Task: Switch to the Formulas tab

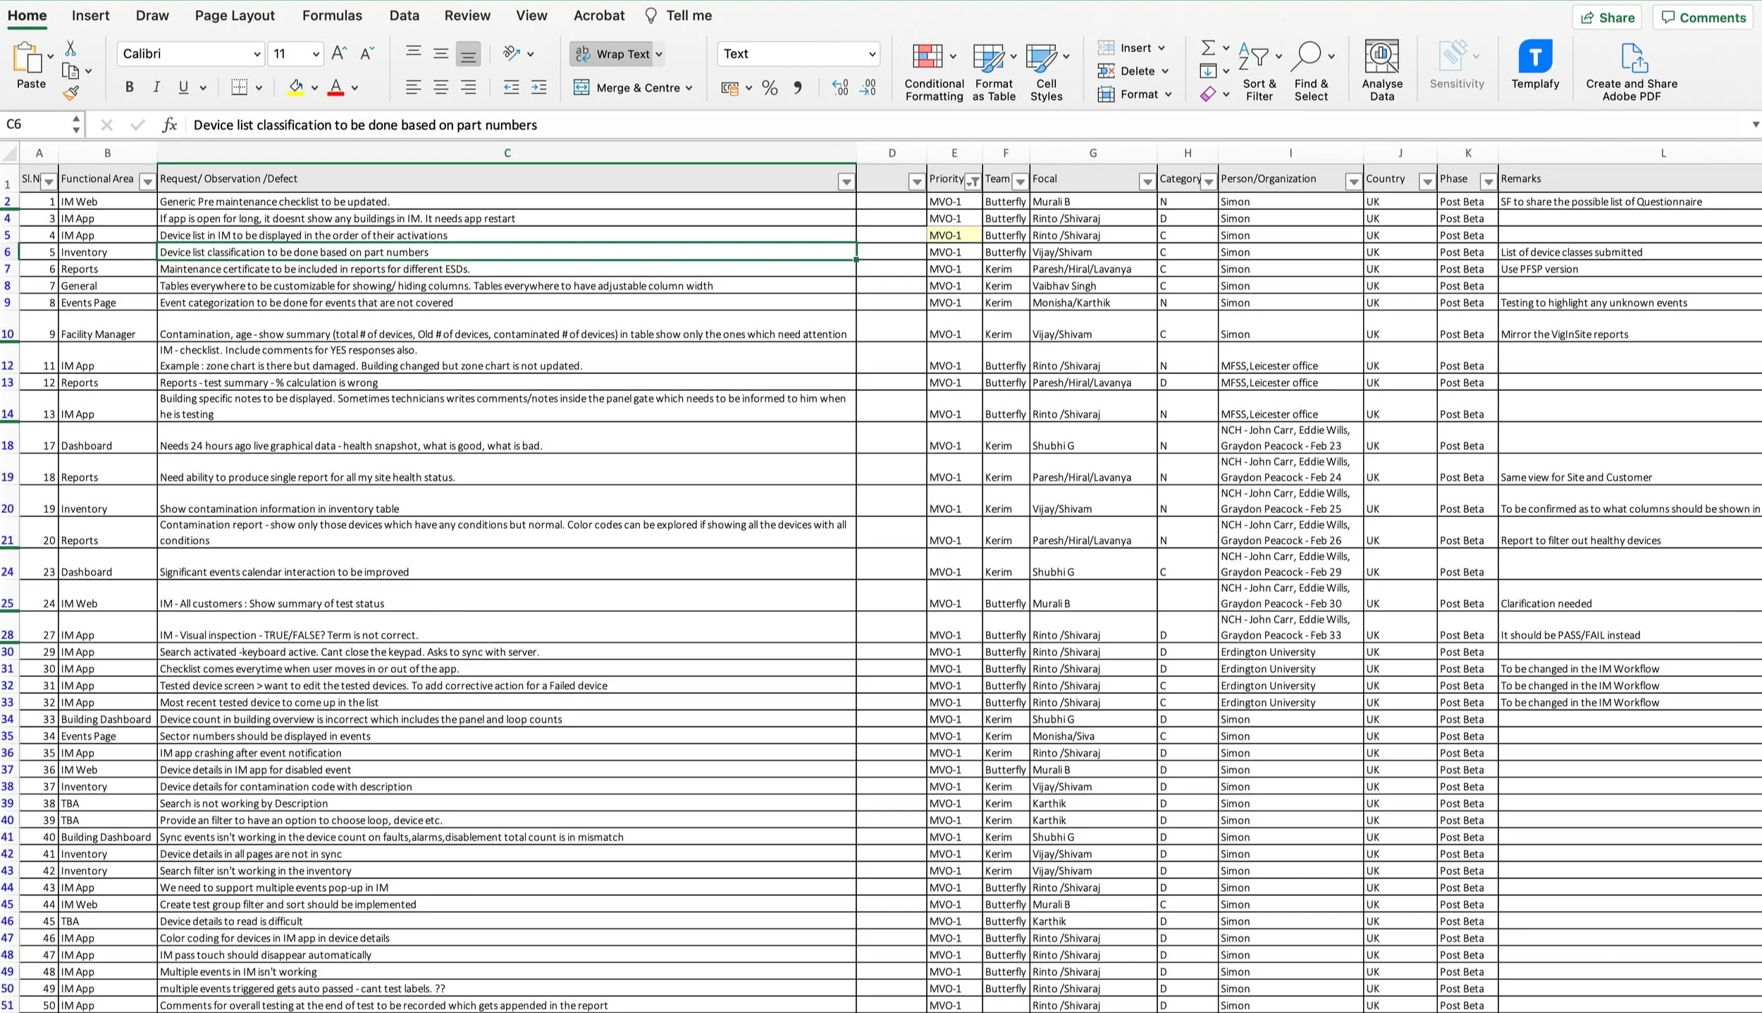Action: (x=332, y=15)
